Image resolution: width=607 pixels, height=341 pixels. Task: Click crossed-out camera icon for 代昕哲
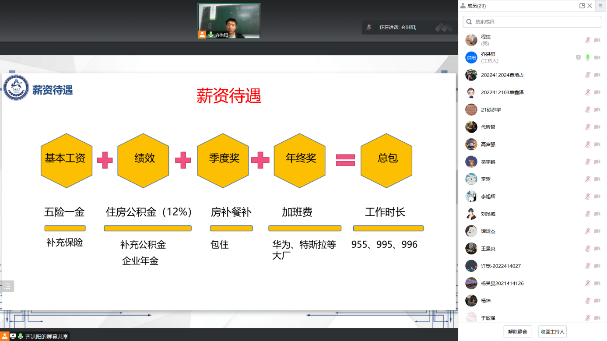coord(597,127)
